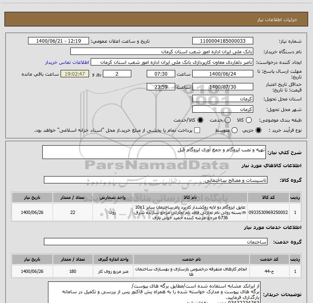Viewport: 313px width, 303px height.
Task: Select the کالا/خدمت radio button
Action: tap(200, 120)
